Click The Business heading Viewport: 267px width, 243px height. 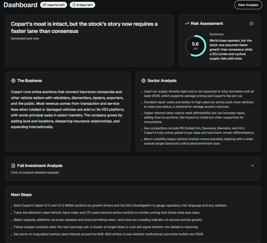pos(29,81)
